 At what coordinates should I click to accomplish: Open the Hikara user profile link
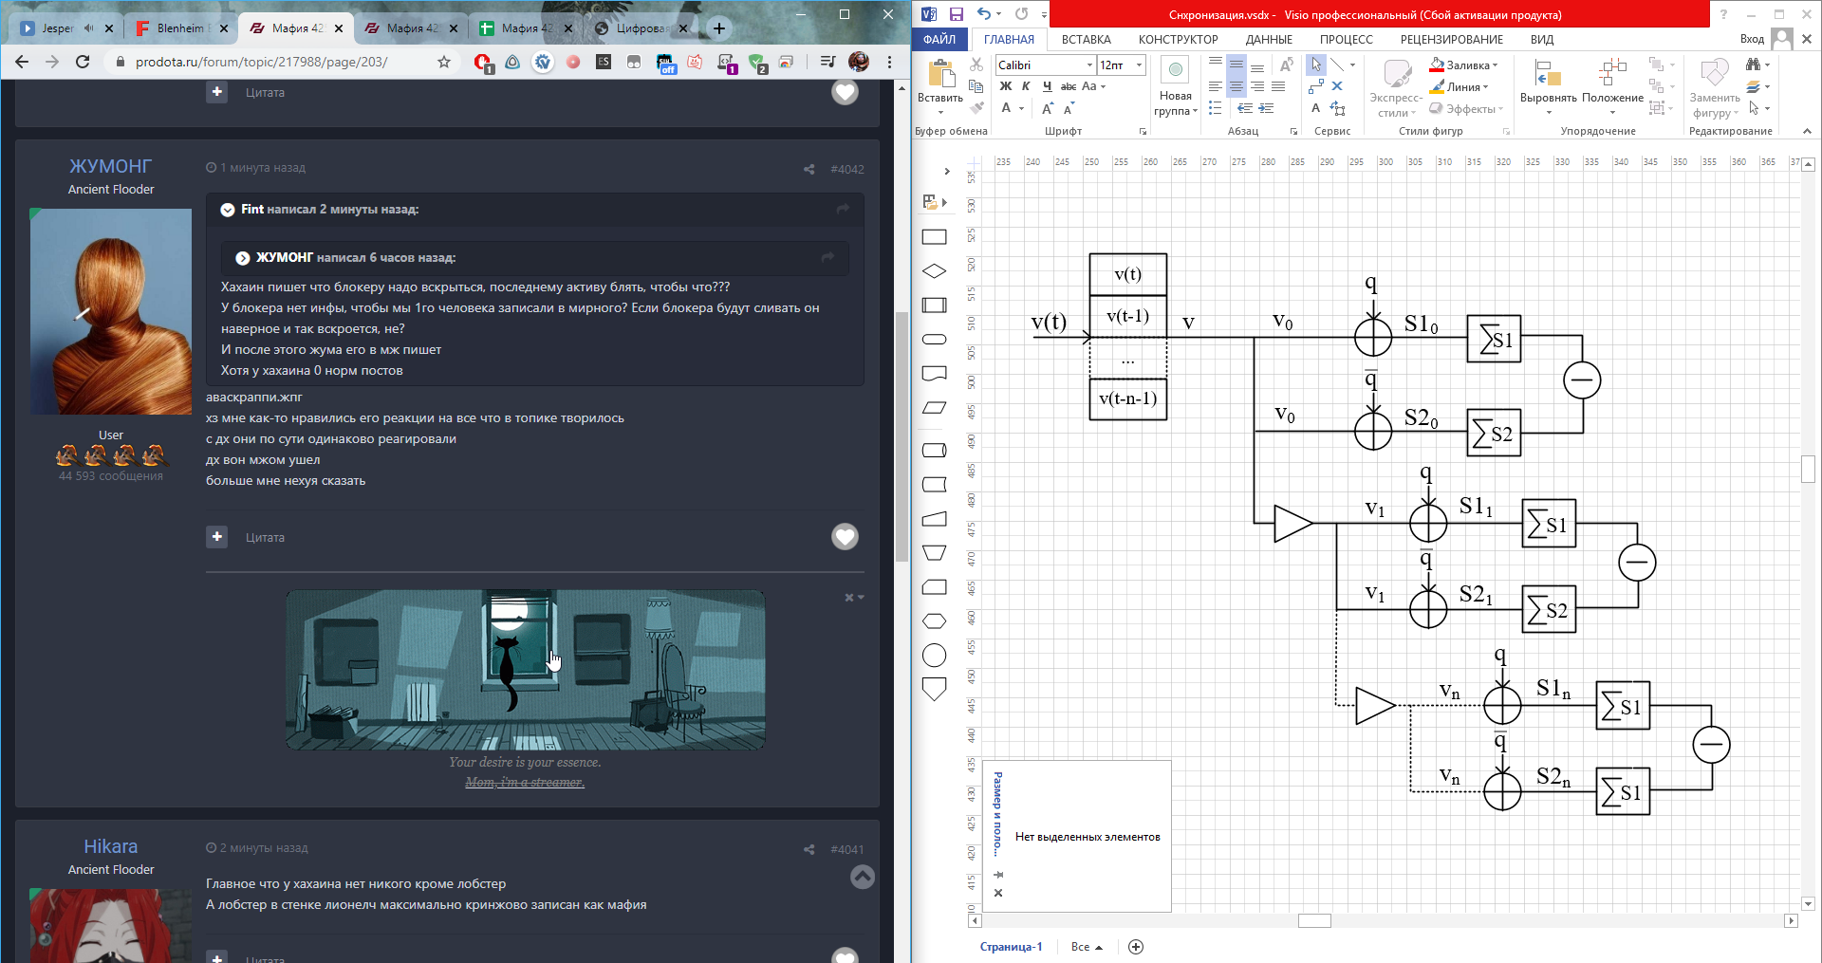(110, 846)
